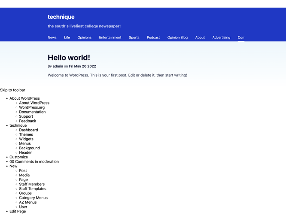Go to the Life section
This screenshot has height=214, width=286.
point(67,38)
